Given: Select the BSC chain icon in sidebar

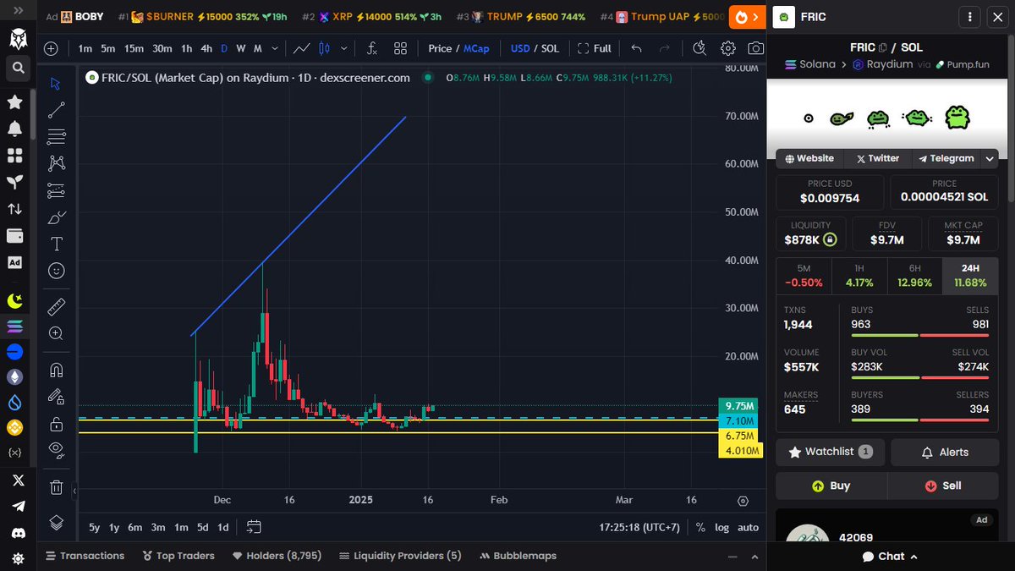Looking at the screenshot, I should (14, 427).
